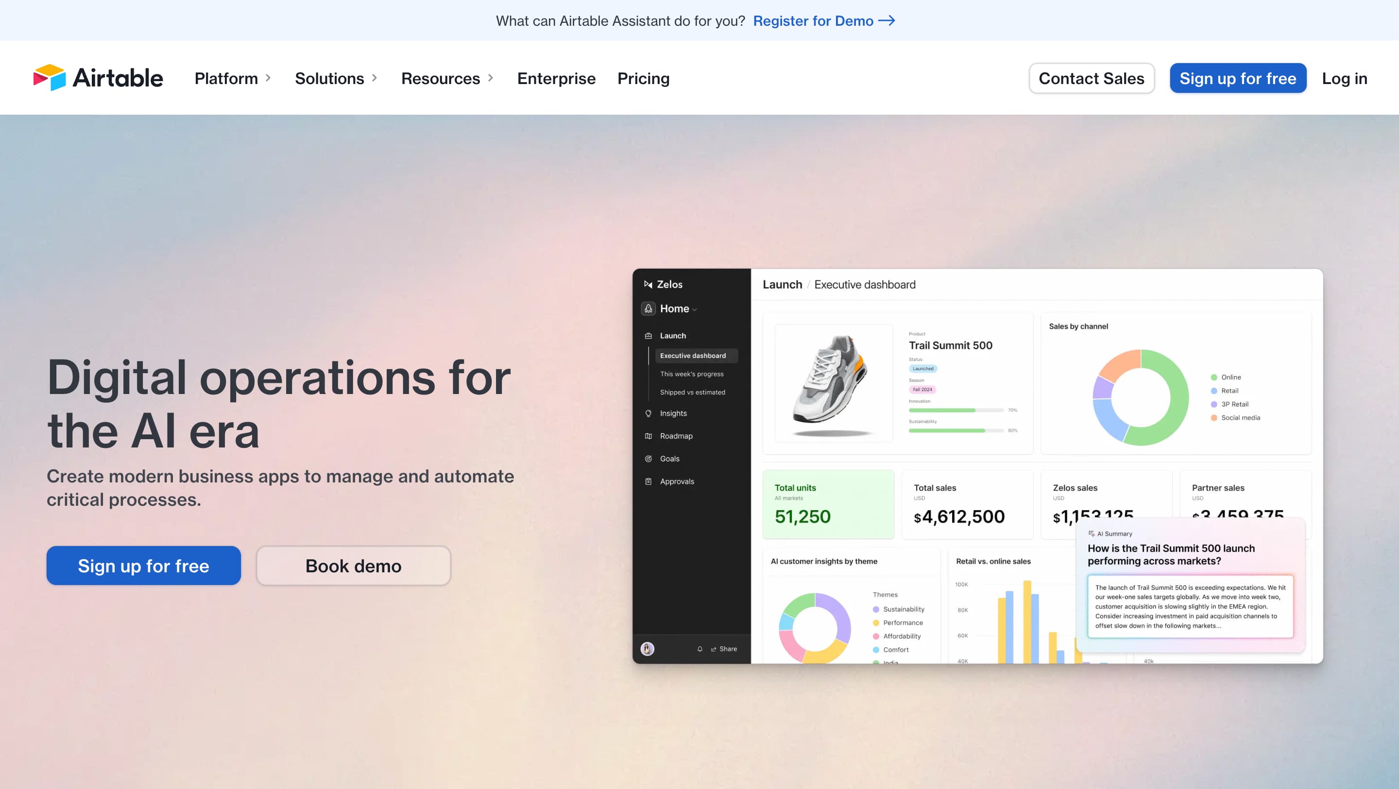The image size is (1399, 789).
Task: Go to the Enterprise page
Action: point(557,78)
